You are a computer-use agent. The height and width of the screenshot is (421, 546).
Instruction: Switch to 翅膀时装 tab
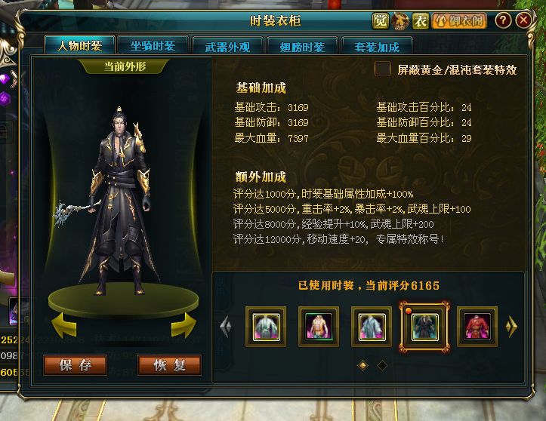tap(302, 47)
